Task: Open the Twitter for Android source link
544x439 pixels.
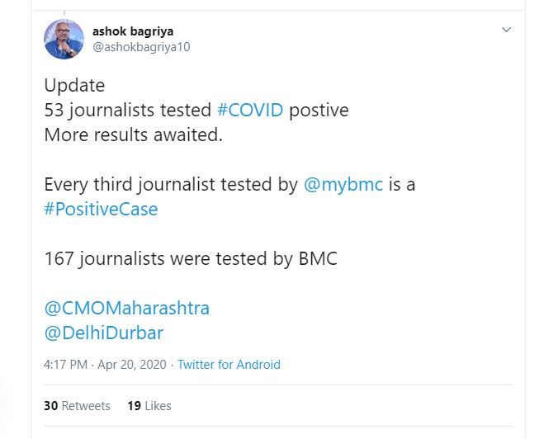Action: (229, 364)
